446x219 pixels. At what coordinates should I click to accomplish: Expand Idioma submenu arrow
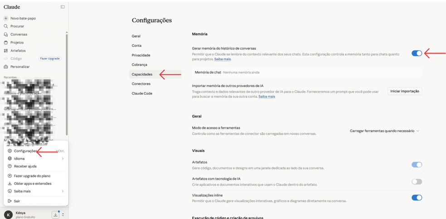pos(63,159)
